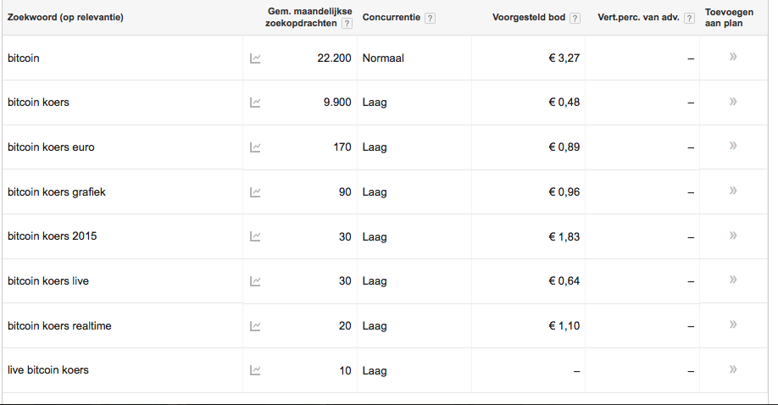Sort table by Concurrentie column header
Screen dimensions: 778x405
click(x=392, y=18)
